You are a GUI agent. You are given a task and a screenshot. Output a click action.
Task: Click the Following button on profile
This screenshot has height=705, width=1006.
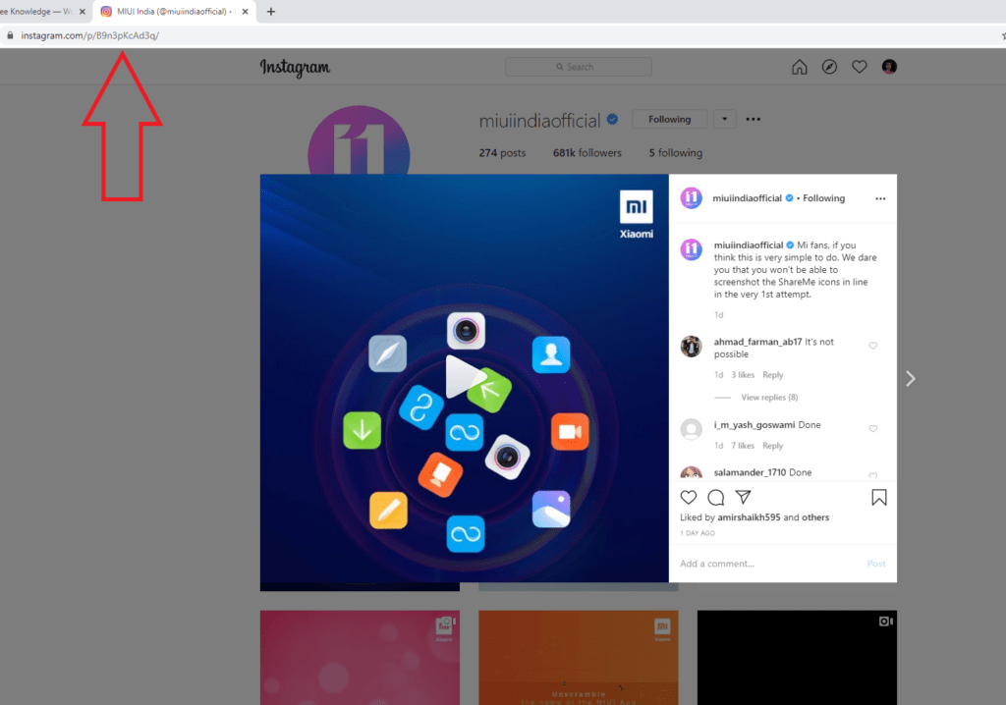(669, 120)
